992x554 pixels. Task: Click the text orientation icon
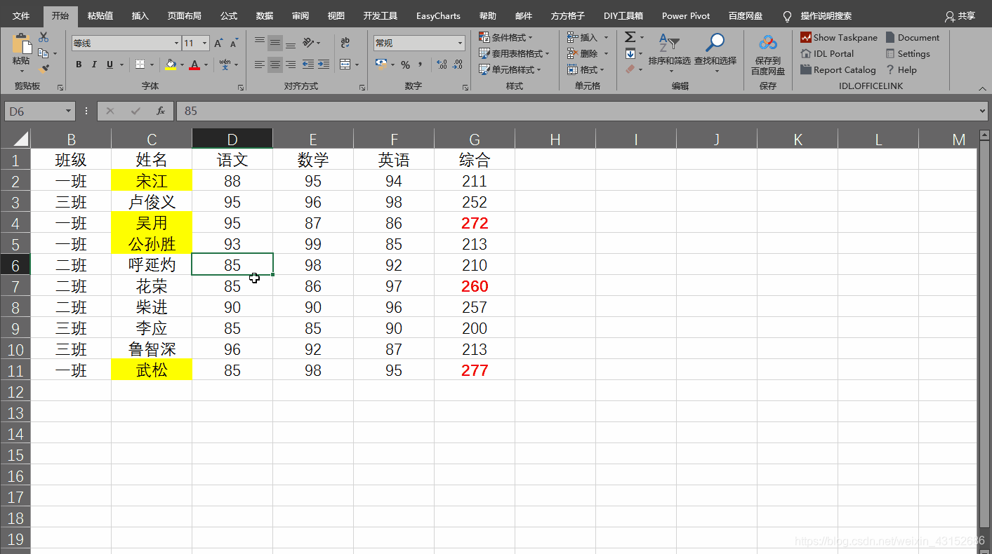(x=309, y=43)
